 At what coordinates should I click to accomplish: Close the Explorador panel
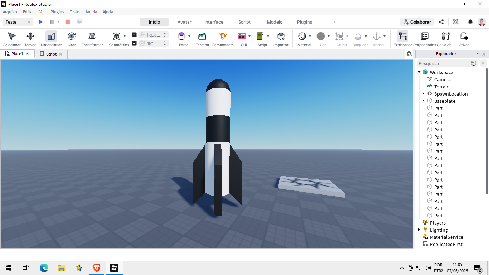(484, 54)
